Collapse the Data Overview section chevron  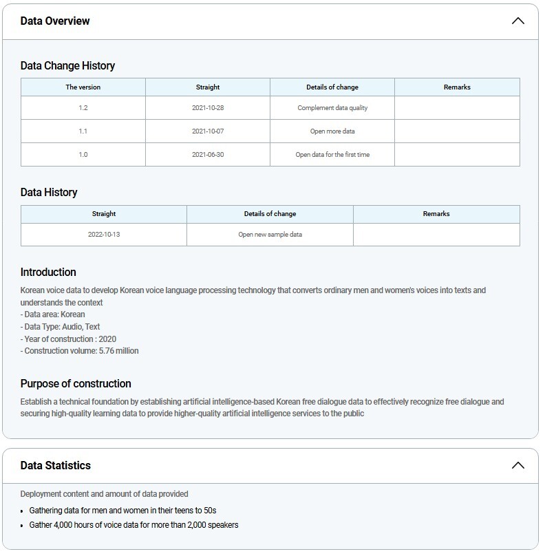(x=518, y=21)
